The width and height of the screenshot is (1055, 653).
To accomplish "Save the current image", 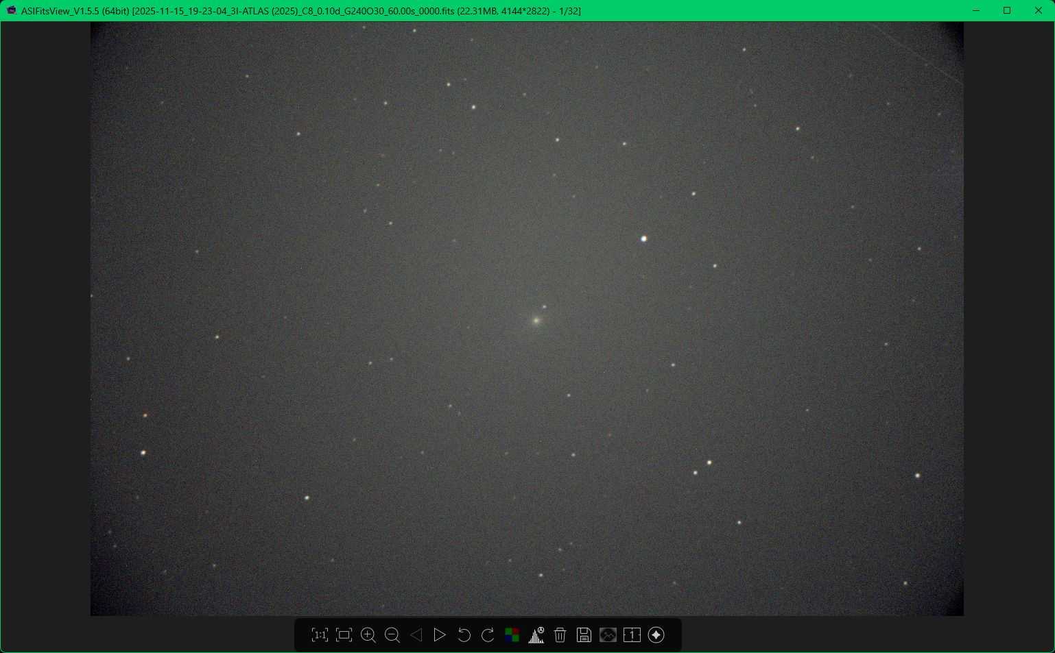I will (x=584, y=635).
